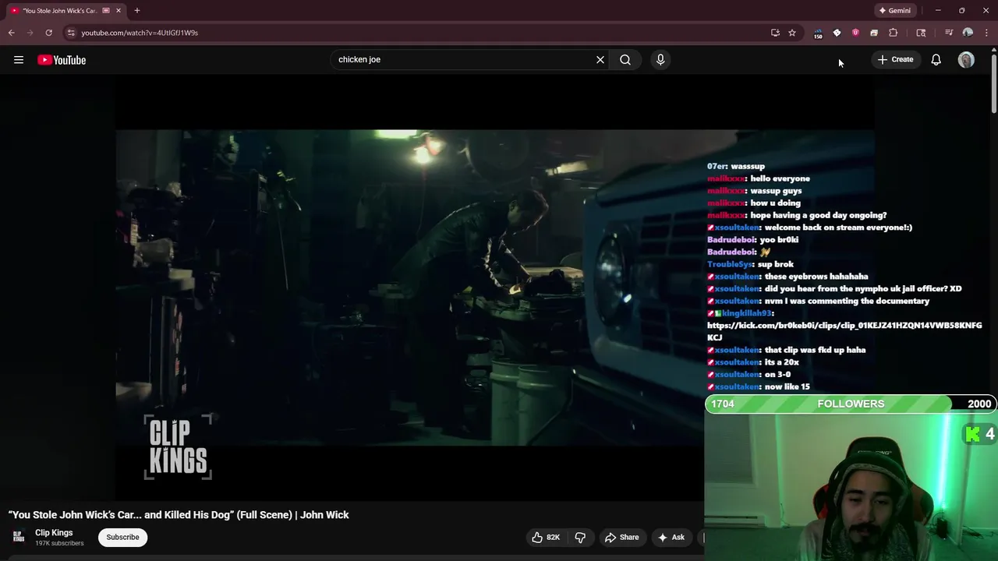This screenshot has width=998, height=561.
Task: Open the Create menu
Action: click(895, 59)
